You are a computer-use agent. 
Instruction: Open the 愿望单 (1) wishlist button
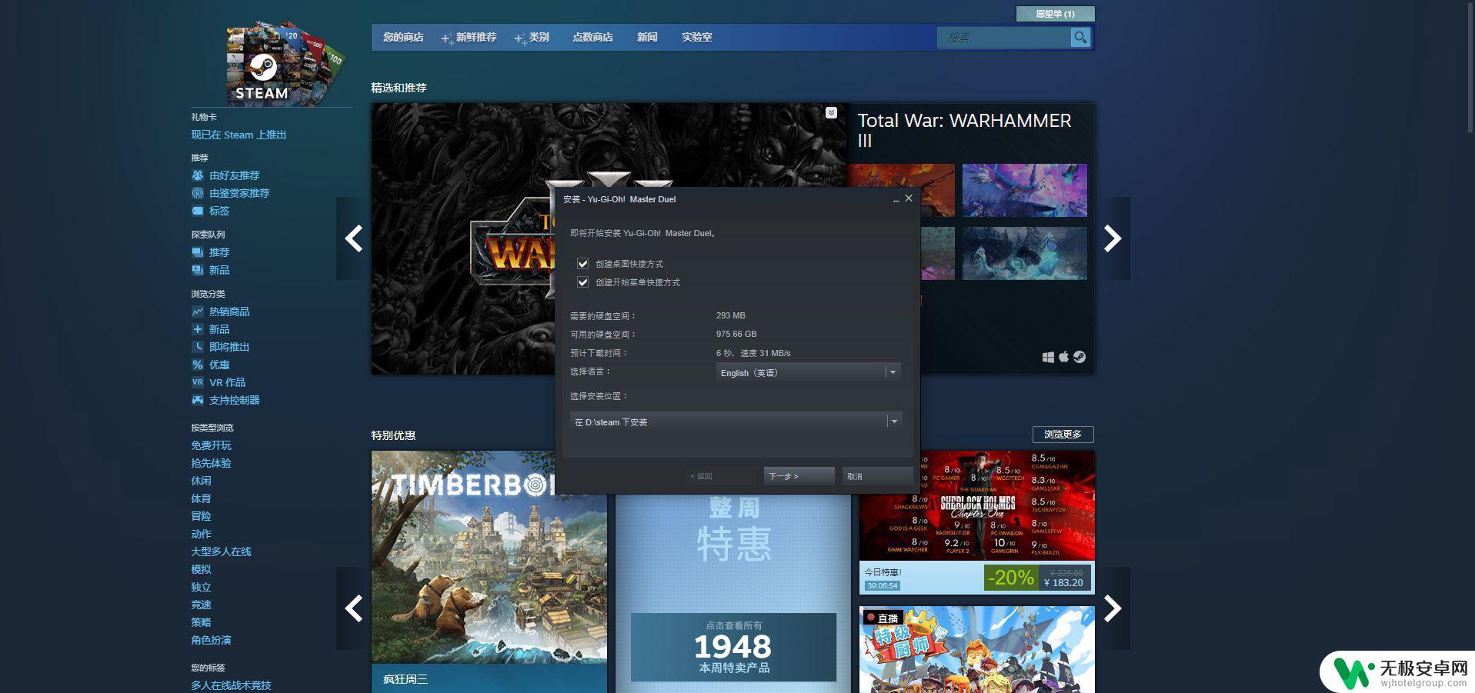pos(1055,14)
